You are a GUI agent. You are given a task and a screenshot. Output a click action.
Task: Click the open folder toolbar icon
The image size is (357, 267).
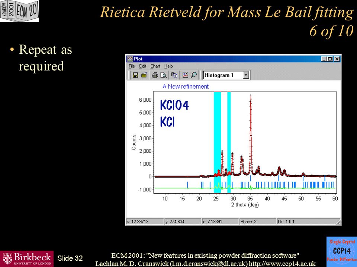point(144,75)
